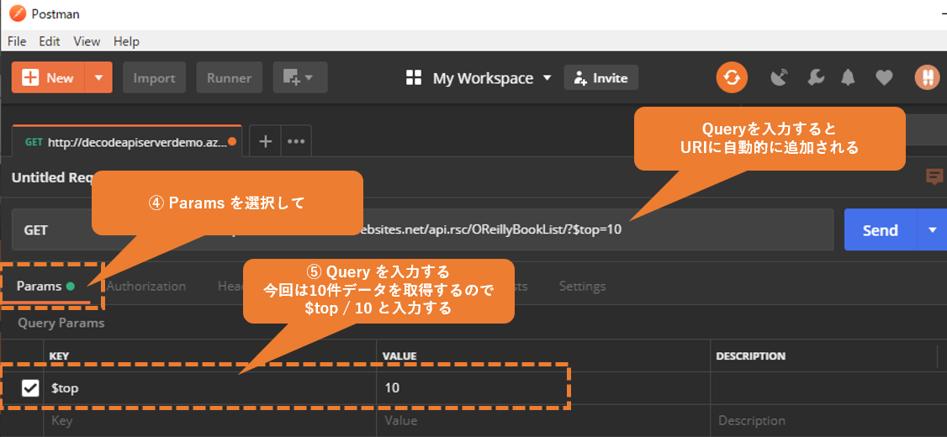
Task: Click the Query Params label
Action: (61, 323)
